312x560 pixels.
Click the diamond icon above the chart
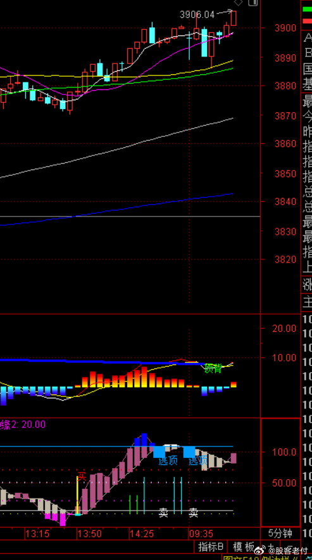click(x=238, y=3)
